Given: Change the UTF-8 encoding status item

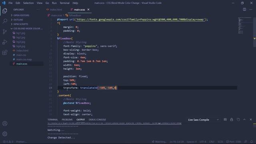Looking at the screenshot, I should [203, 142].
